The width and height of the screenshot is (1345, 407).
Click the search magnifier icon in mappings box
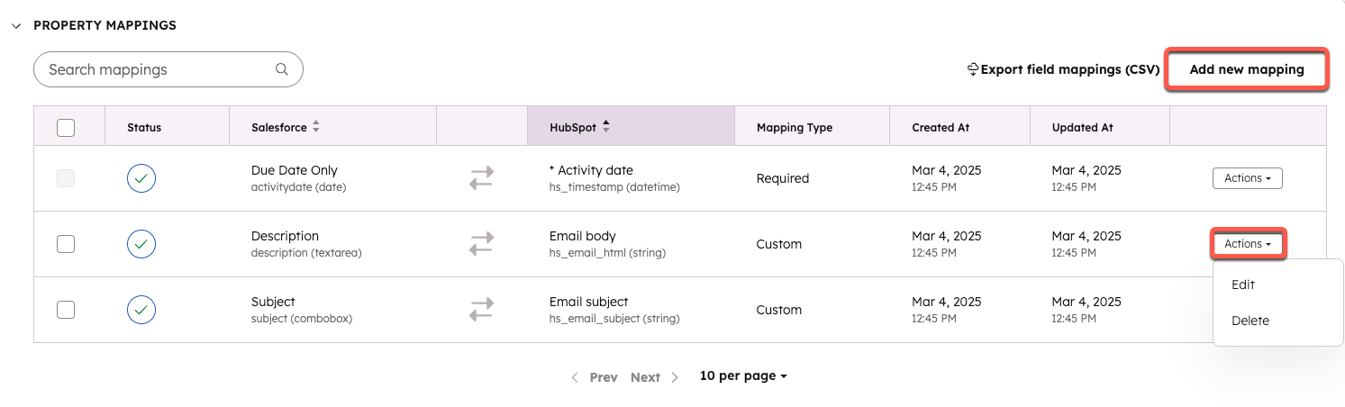(x=282, y=69)
